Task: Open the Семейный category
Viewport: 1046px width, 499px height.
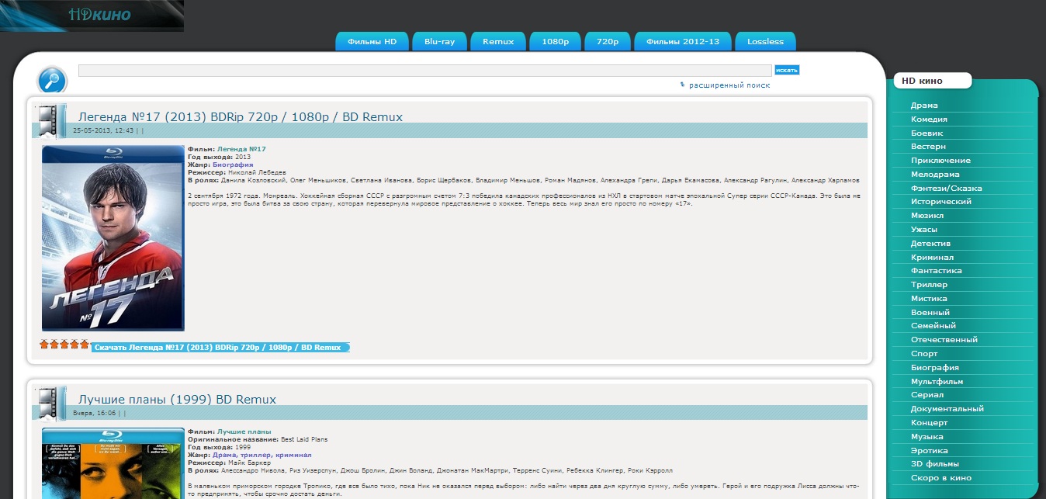Action: (x=933, y=326)
